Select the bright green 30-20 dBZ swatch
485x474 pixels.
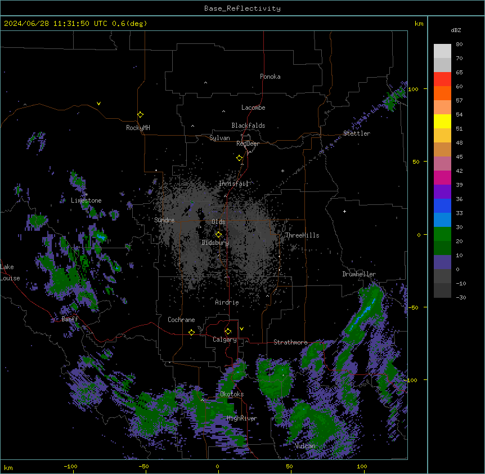(x=442, y=234)
